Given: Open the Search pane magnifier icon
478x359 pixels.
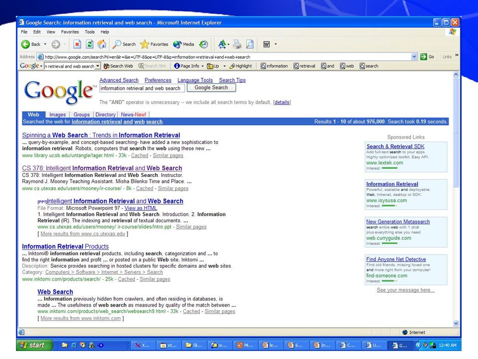Looking at the screenshot, I should coord(117,44).
